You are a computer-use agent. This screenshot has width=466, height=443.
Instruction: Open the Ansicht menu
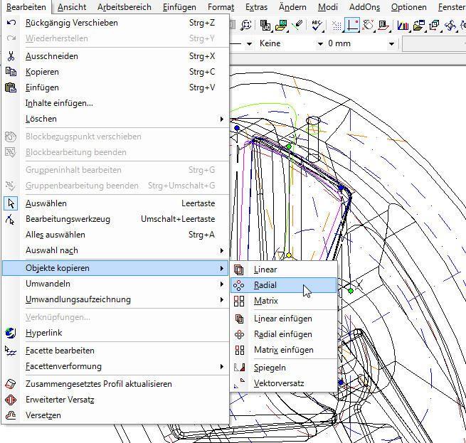click(x=72, y=7)
